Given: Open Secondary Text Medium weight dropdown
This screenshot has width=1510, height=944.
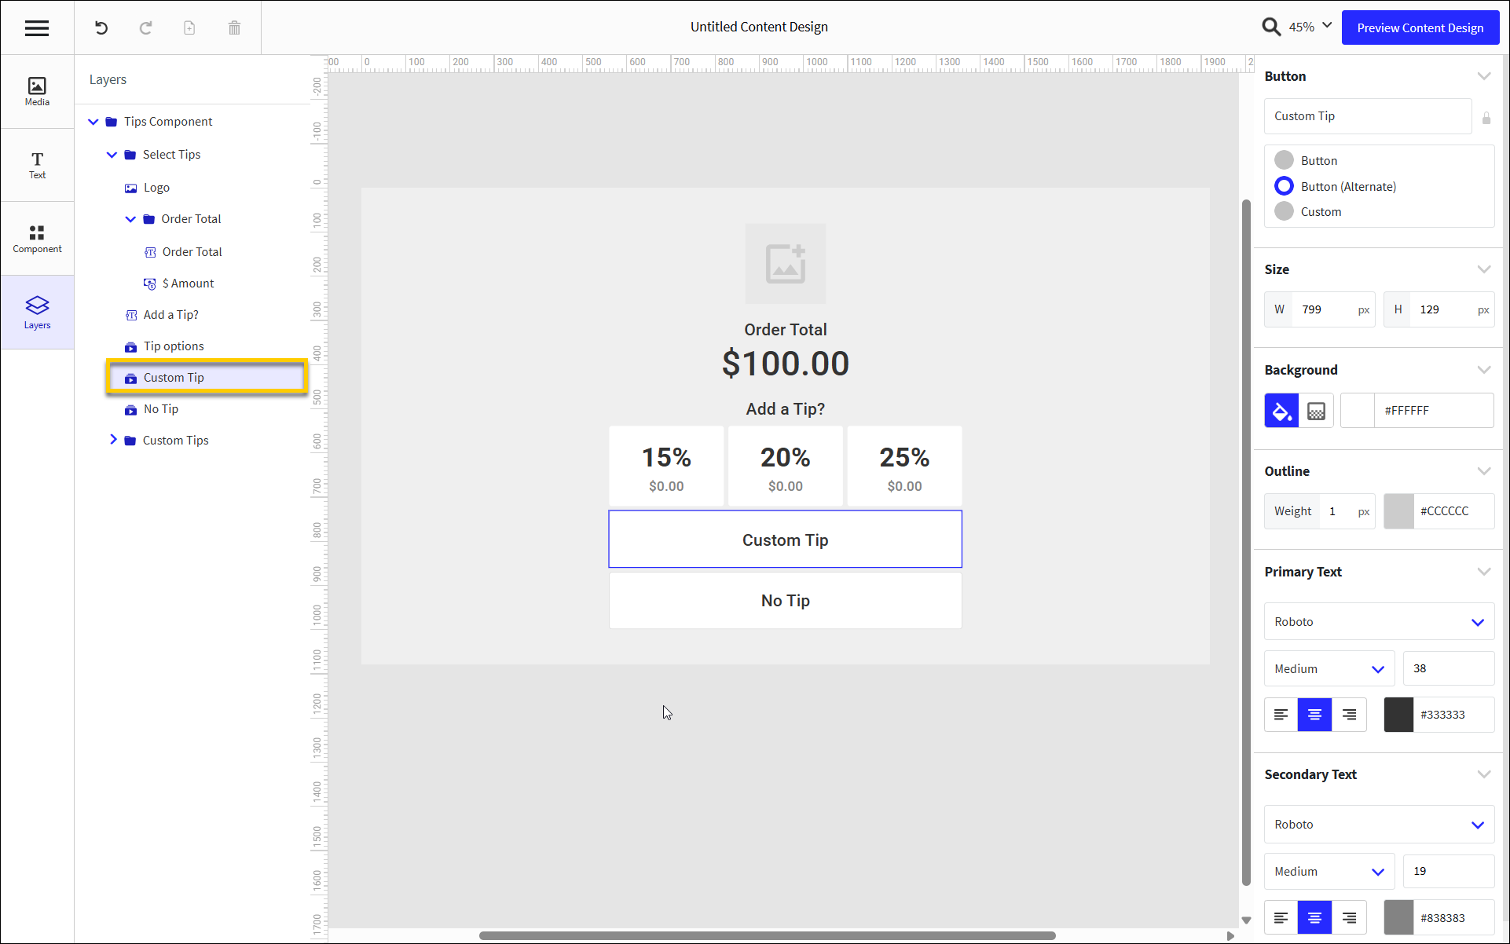Looking at the screenshot, I should tap(1329, 872).
